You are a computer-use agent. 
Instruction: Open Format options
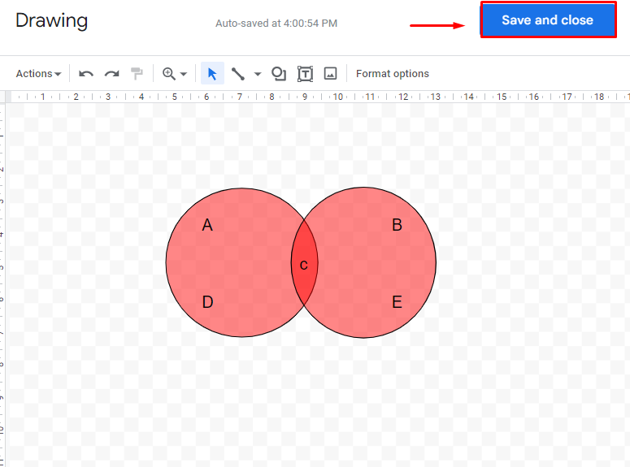tap(393, 74)
